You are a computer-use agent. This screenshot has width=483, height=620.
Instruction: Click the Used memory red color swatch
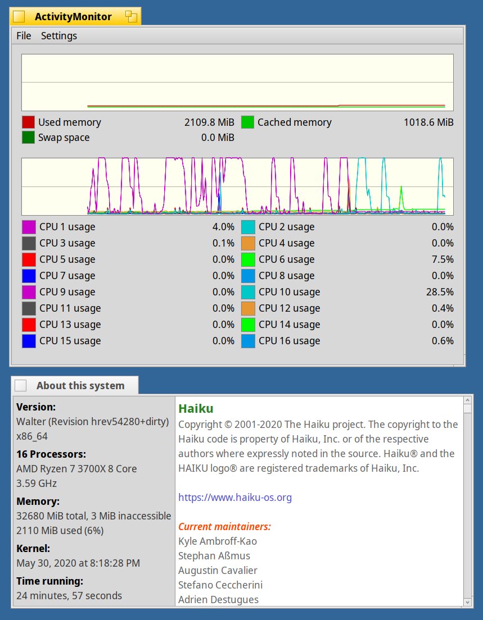pos(28,122)
